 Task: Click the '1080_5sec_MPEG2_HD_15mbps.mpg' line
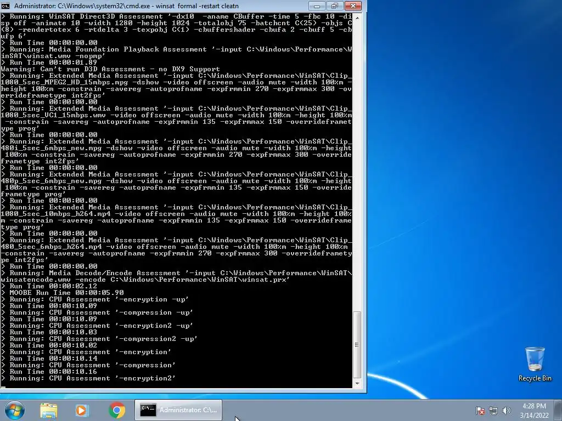coord(176,82)
